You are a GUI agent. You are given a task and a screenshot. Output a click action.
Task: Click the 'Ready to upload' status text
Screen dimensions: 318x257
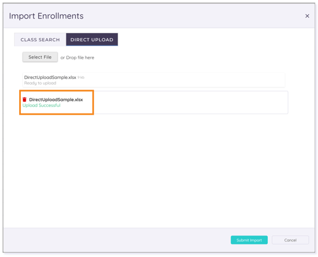click(x=40, y=83)
